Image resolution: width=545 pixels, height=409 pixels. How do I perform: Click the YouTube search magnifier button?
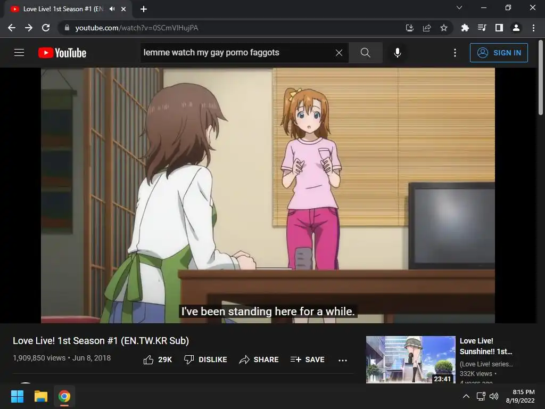365,53
